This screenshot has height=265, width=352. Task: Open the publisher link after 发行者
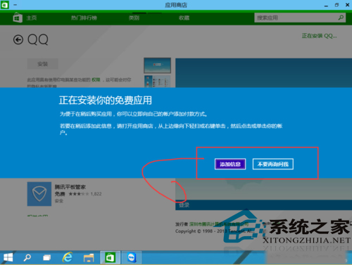[219, 224]
